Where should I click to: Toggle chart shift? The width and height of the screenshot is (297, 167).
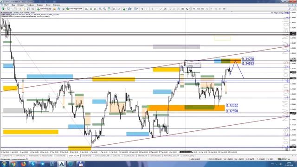click(119, 9)
